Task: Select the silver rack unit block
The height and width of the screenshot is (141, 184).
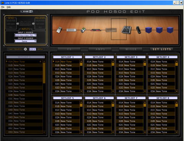Action: (71, 30)
